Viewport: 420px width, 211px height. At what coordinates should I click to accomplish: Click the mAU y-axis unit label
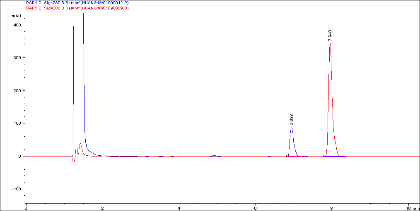click(x=16, y=16)
